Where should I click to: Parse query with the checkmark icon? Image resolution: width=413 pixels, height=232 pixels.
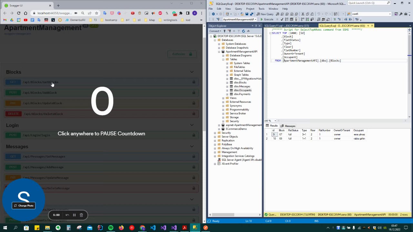[282, 19]
